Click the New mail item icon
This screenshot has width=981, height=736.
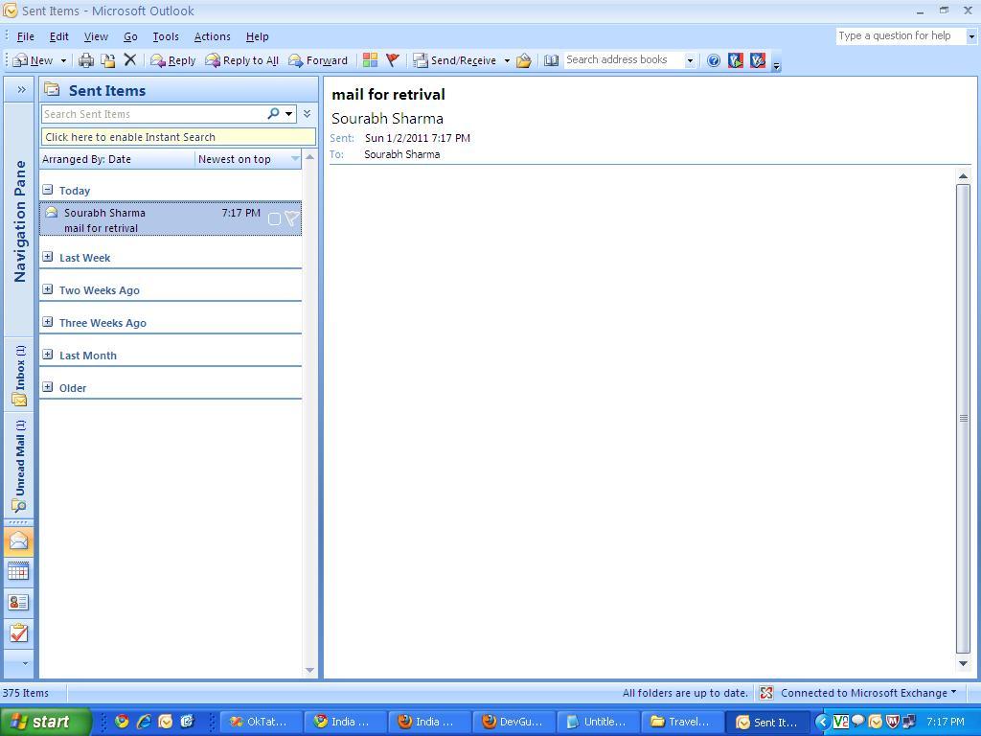[21, 60]
